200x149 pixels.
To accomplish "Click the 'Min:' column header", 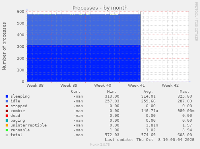I will 112,92.
